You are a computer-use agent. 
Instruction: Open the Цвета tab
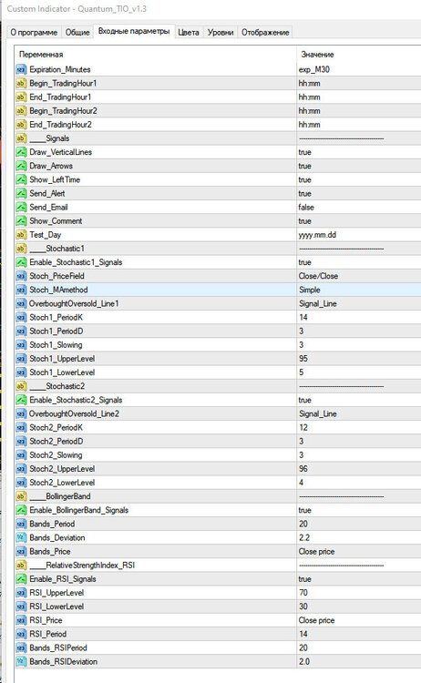(189, 32)
